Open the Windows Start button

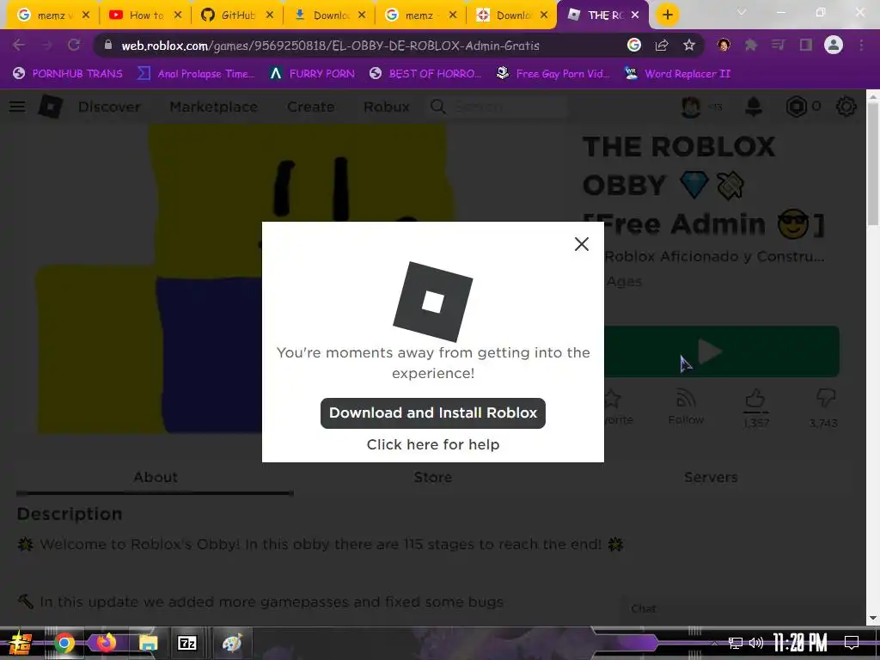21,643
